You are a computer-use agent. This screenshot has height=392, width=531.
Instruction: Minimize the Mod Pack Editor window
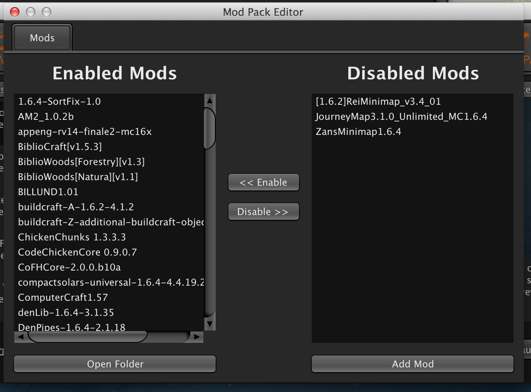tap(31, 12)
